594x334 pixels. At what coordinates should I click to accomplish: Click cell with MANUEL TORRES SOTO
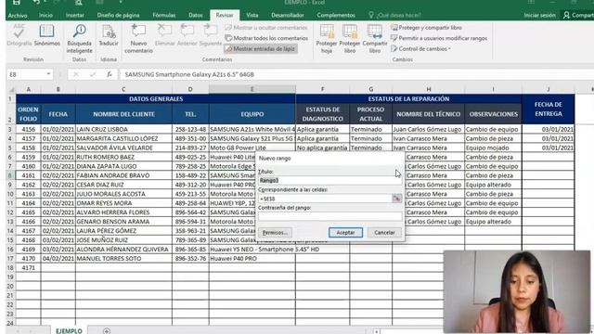pos(123,258)
